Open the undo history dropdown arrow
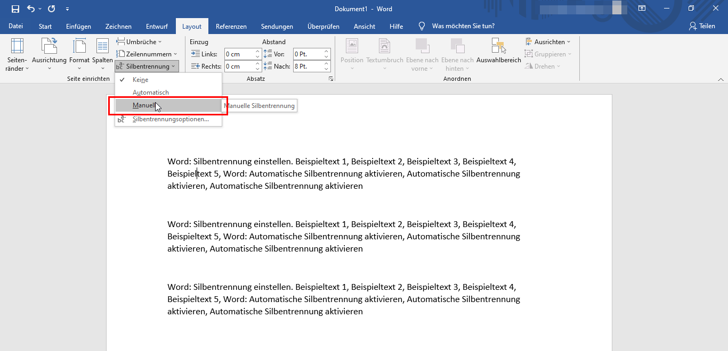This screenshot has height=351, width=728. point(40,9)
